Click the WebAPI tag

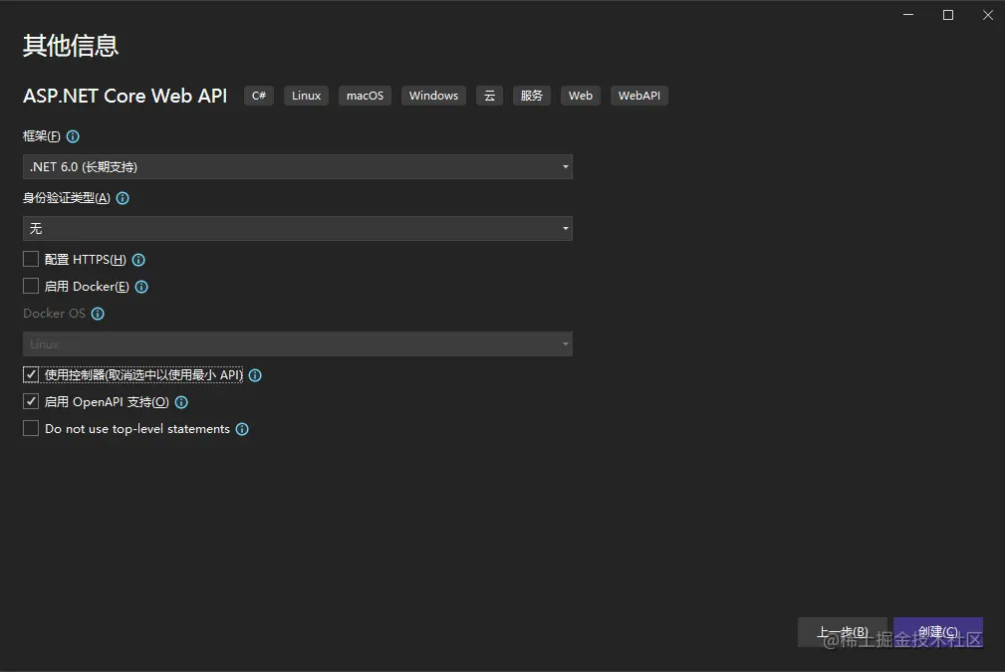(639, 96)
